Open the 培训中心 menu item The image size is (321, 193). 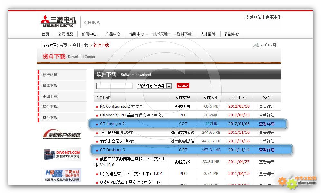(137, 34)
